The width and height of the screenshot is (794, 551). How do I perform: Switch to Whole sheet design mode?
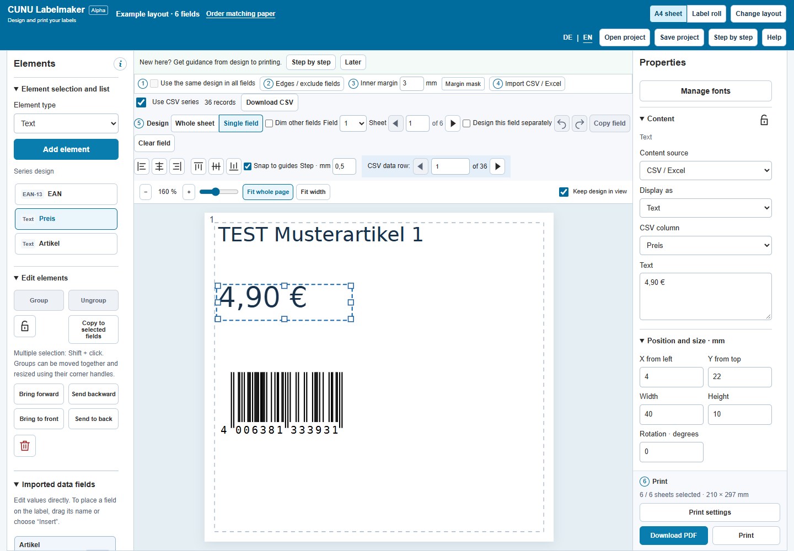coord(195,123)
